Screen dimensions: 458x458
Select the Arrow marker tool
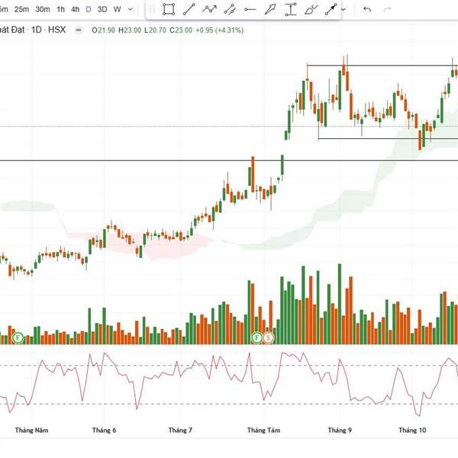270,9
